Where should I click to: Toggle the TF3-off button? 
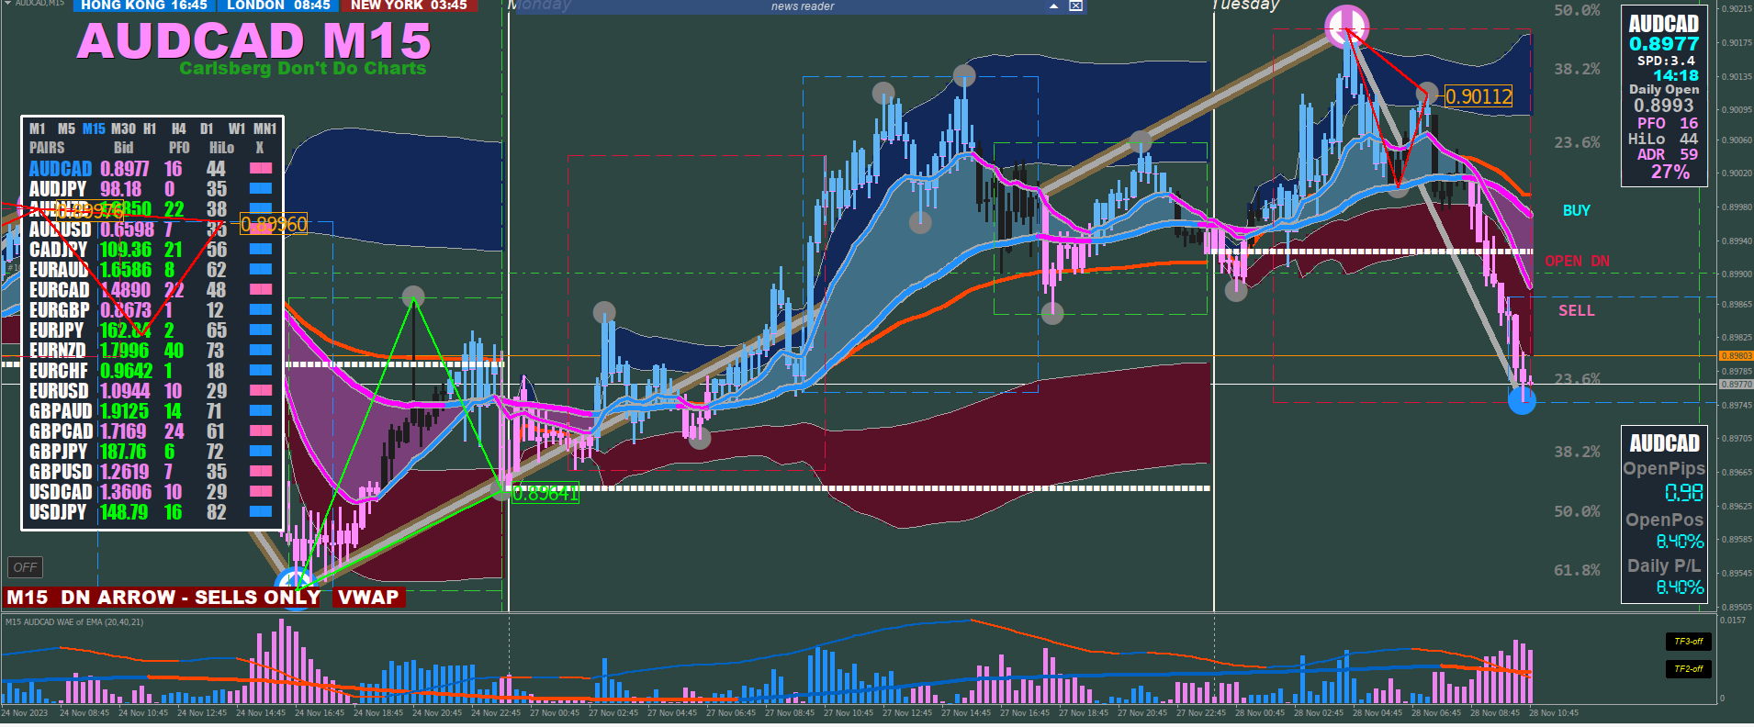point(1688,642)
